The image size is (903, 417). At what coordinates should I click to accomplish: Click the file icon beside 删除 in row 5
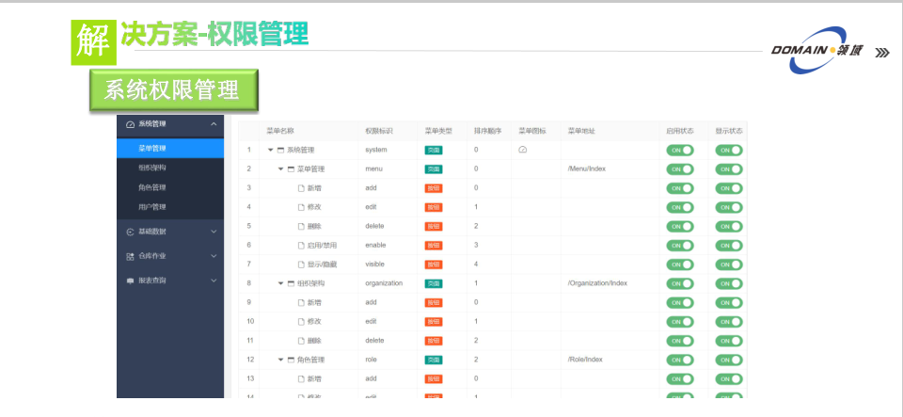(301, 226)
